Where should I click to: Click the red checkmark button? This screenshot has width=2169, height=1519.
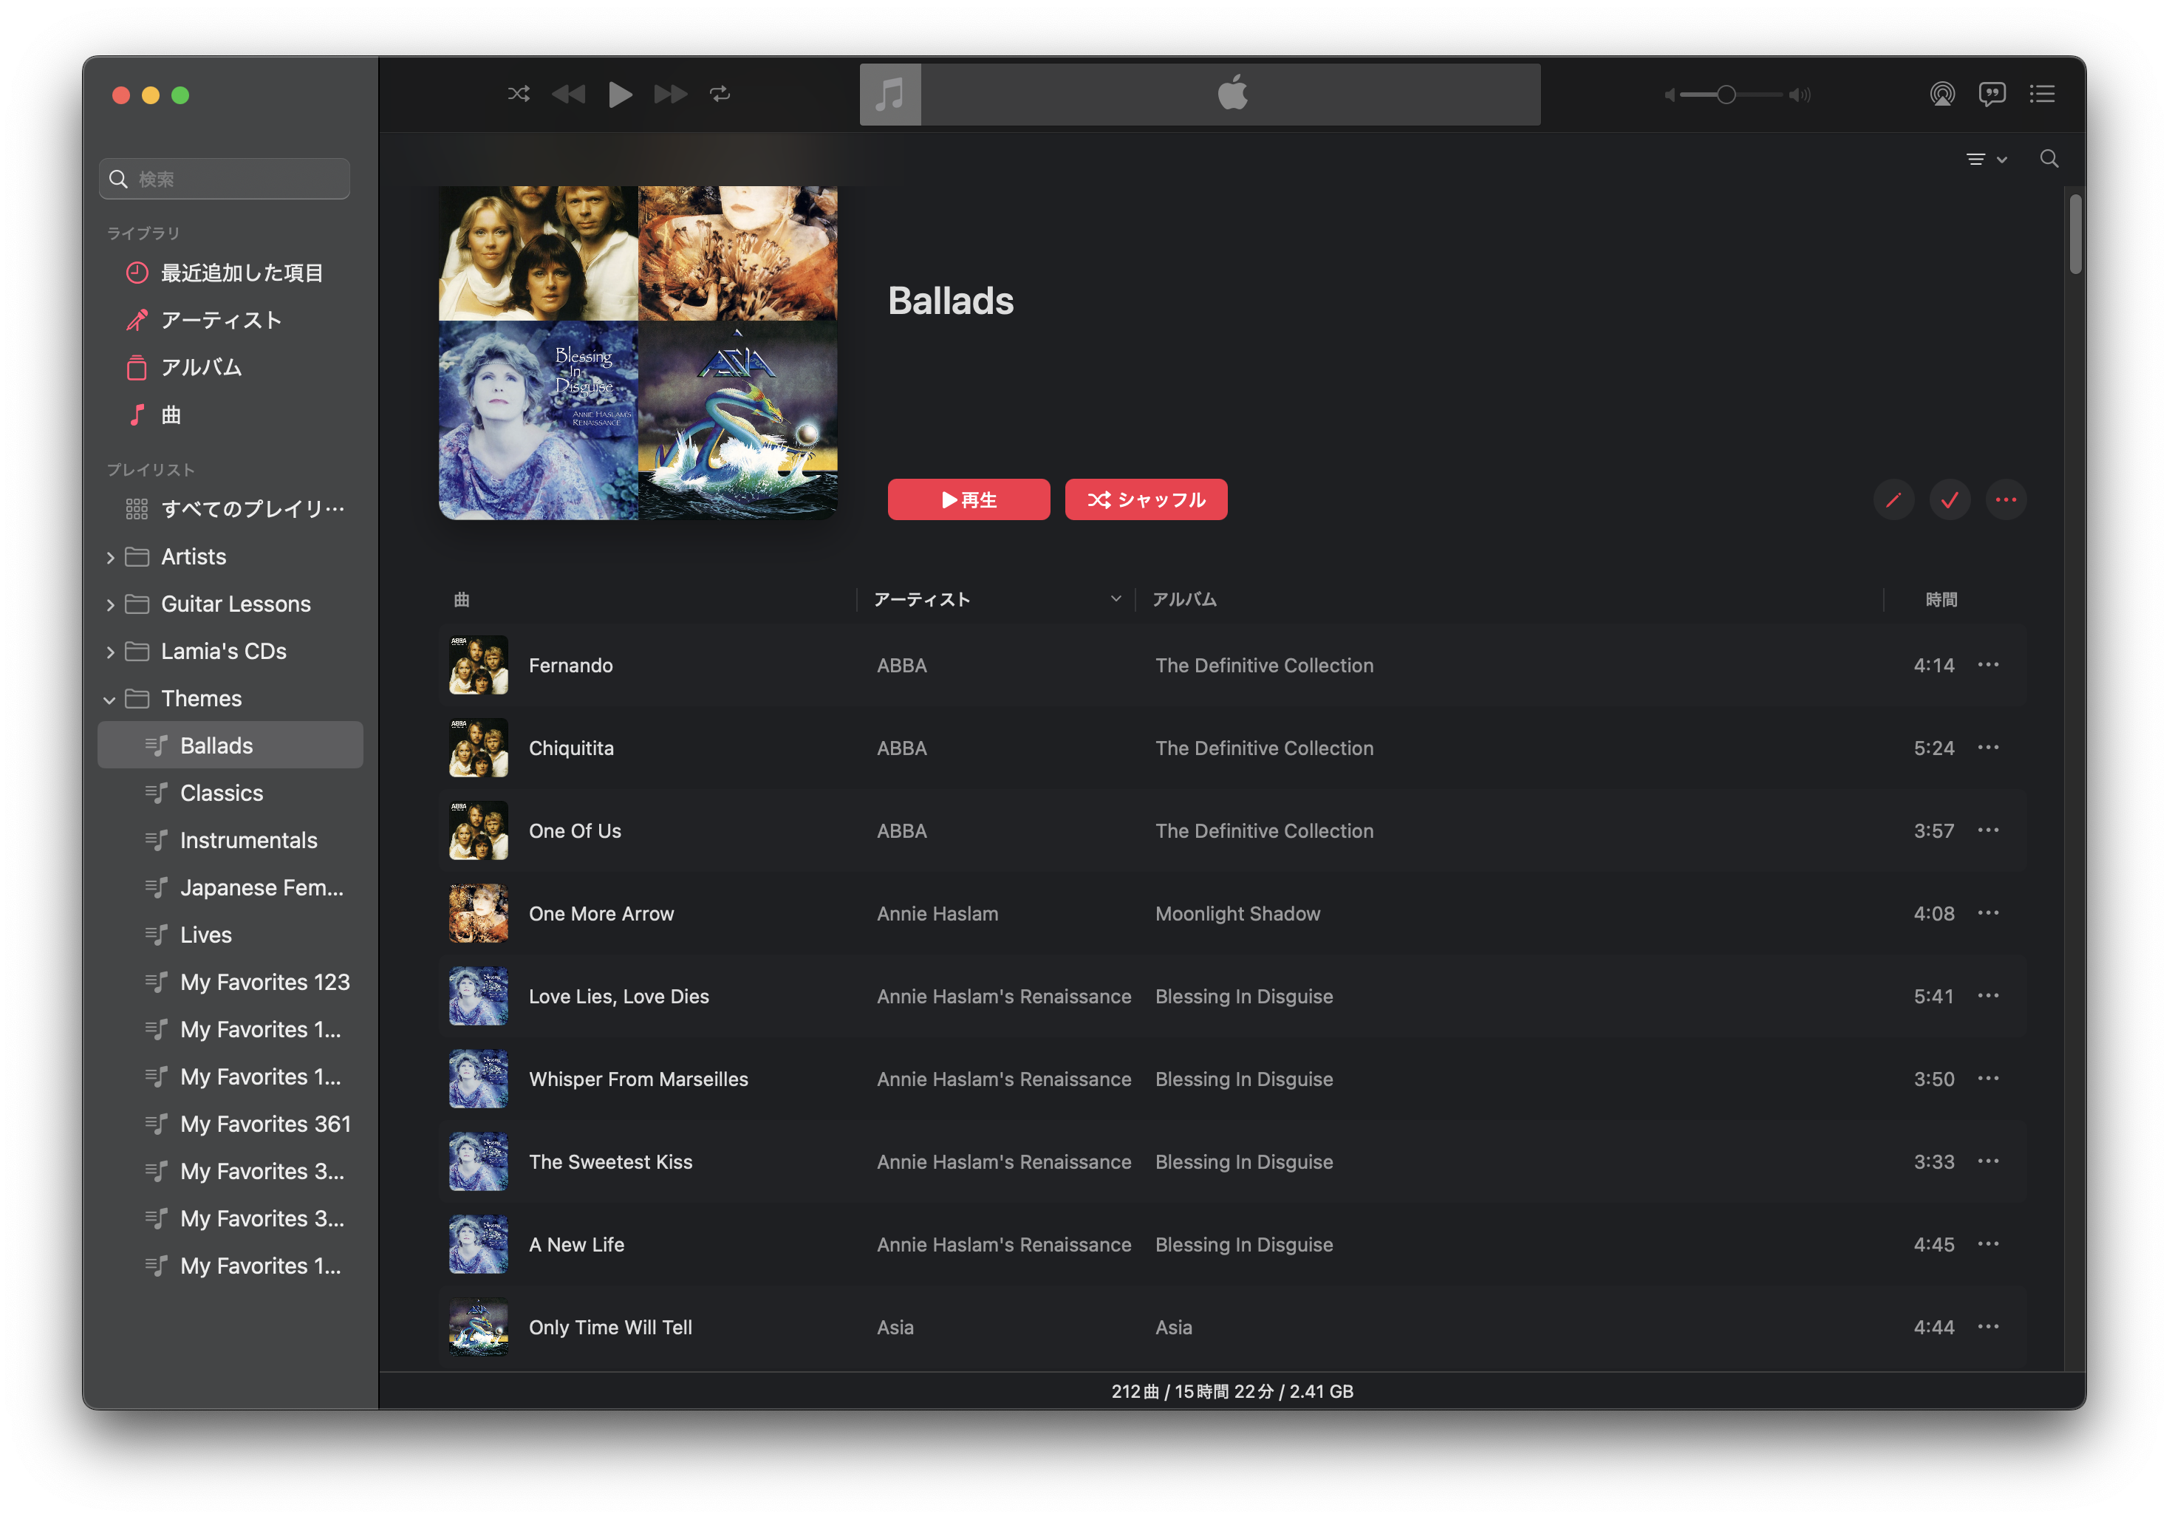click(1949, 499)
